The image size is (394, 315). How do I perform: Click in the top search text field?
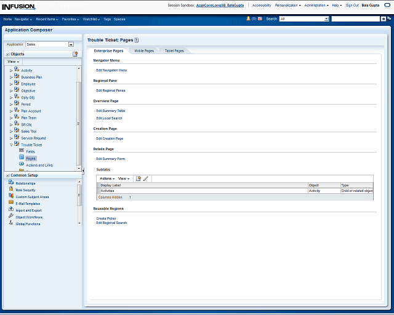(355, 19)
